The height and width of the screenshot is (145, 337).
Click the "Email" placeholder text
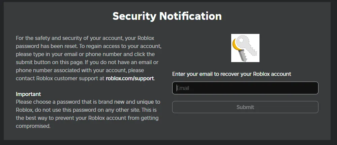point(183,88)
